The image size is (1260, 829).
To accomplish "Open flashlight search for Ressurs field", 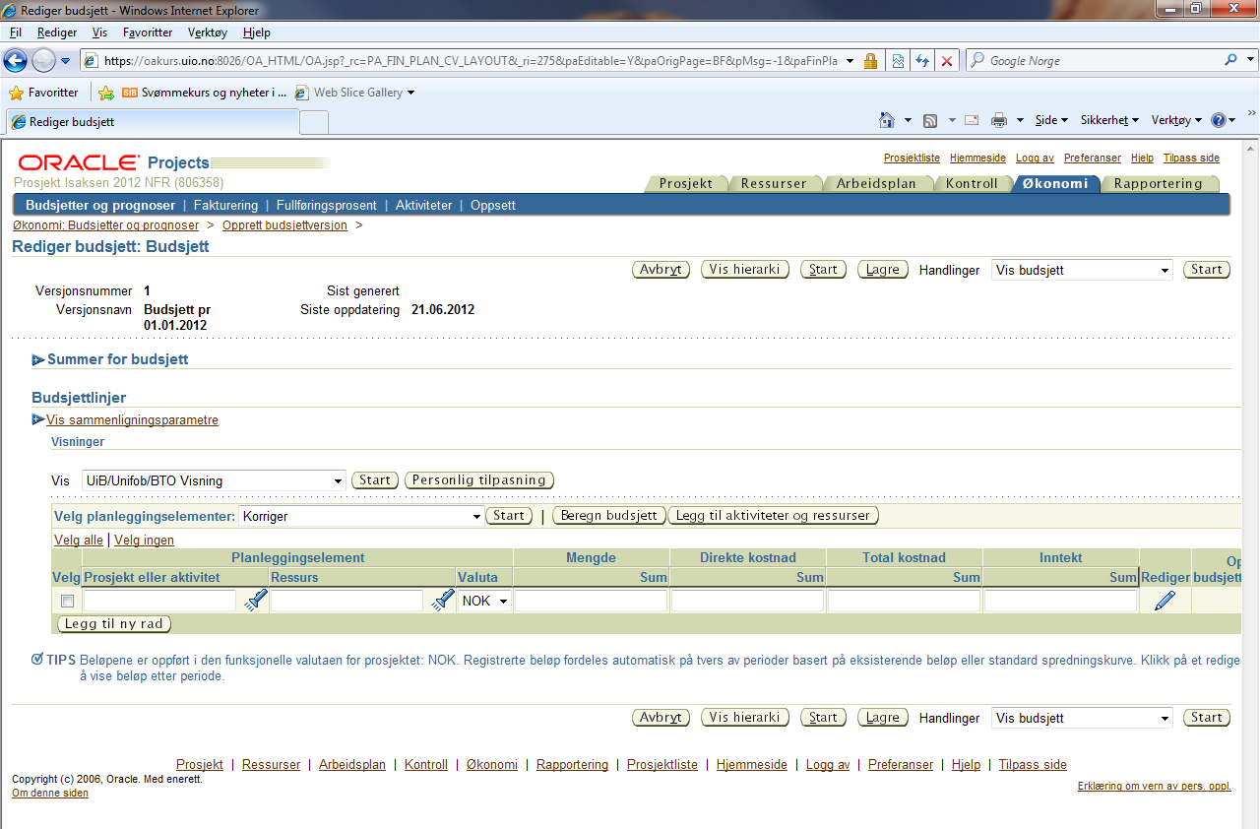I will 442,600.
